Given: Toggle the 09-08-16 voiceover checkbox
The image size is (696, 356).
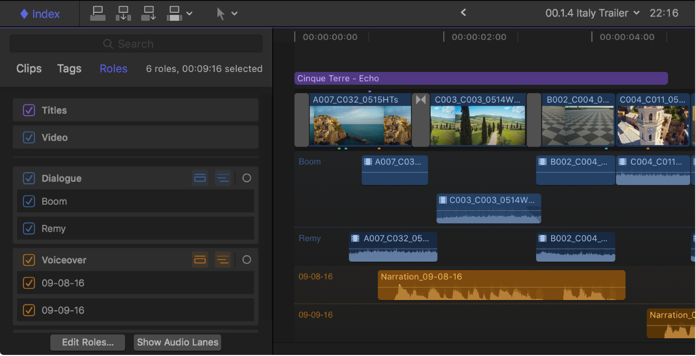Looking at the screenshot, I should pyautogui.click(x=29, y=282).
